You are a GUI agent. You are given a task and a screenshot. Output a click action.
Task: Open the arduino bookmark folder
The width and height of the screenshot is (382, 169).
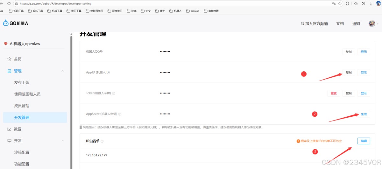(x=193, y=11)
